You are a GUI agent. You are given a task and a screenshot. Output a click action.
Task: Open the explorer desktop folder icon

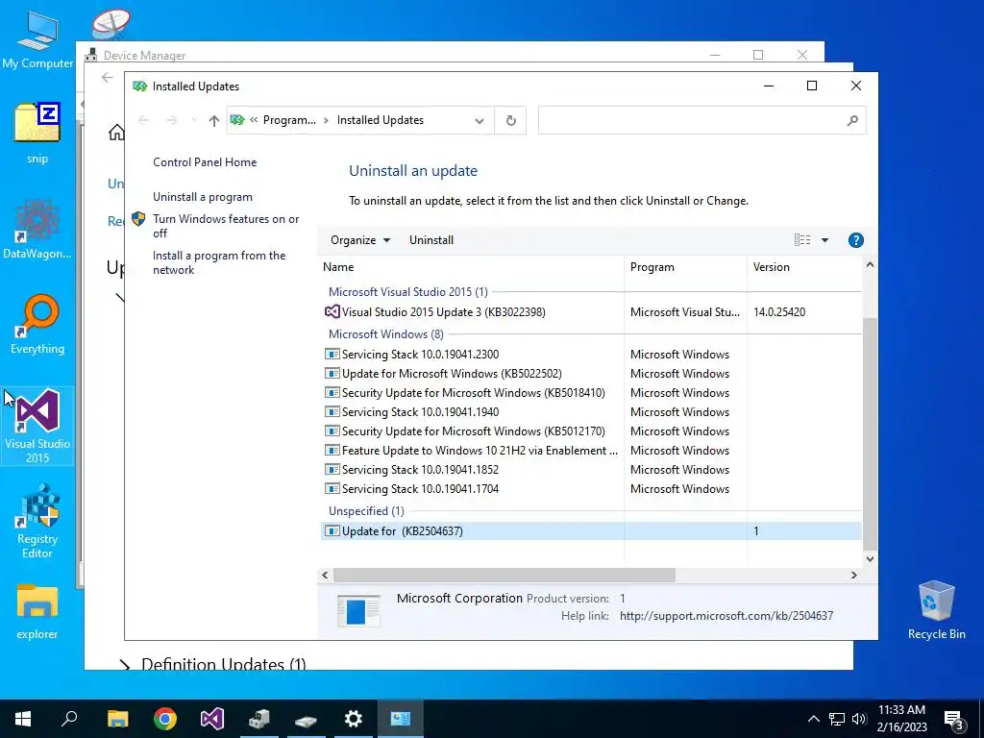(x=37, y=612)
